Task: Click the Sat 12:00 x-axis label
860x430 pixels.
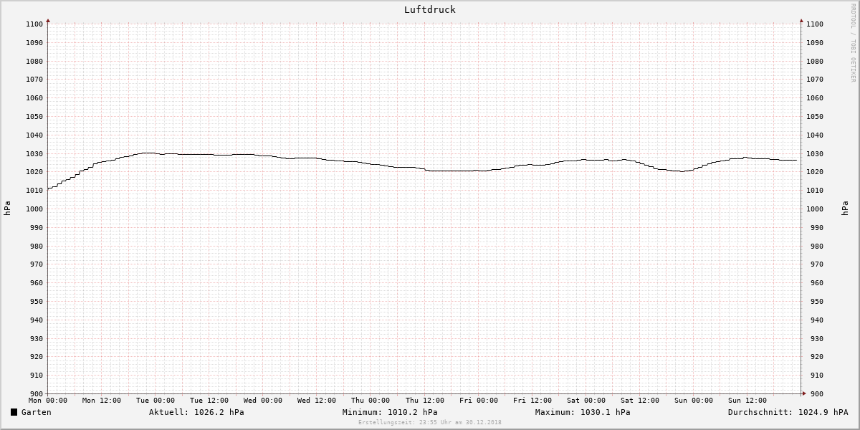Action: pos(640,401)
